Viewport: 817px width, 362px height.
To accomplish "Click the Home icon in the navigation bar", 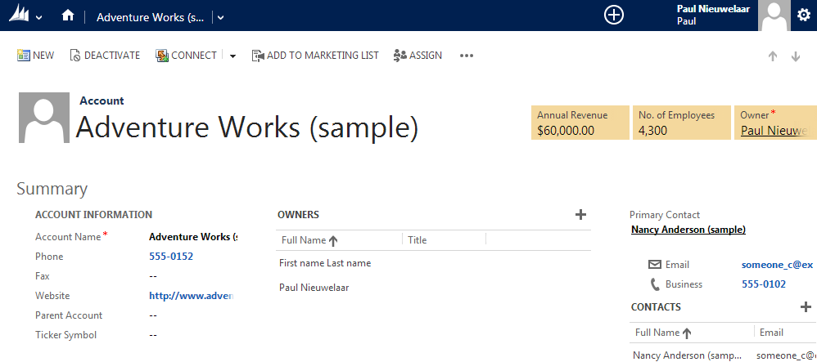I will [68, 16].
